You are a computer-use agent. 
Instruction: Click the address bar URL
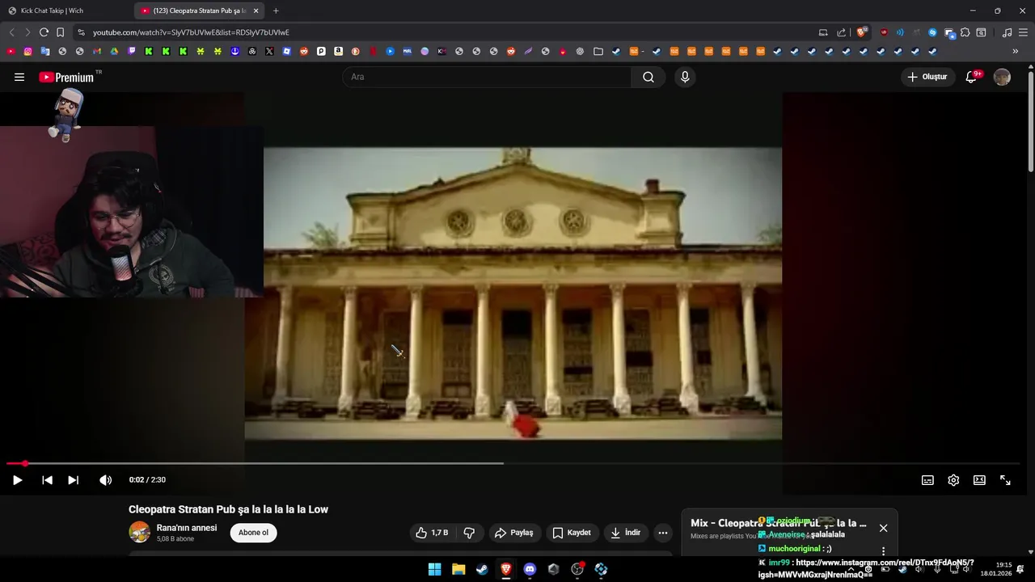tap(191, 32)
